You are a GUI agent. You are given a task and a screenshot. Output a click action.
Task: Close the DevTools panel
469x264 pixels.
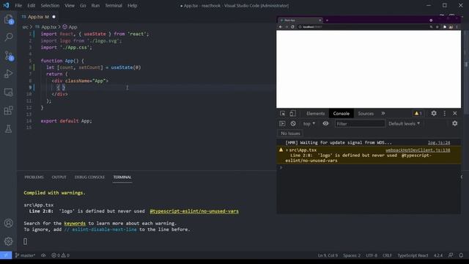click(455, 113)
